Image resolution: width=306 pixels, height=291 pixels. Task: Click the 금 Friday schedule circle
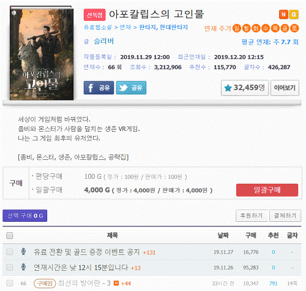[x=285, y=28]
